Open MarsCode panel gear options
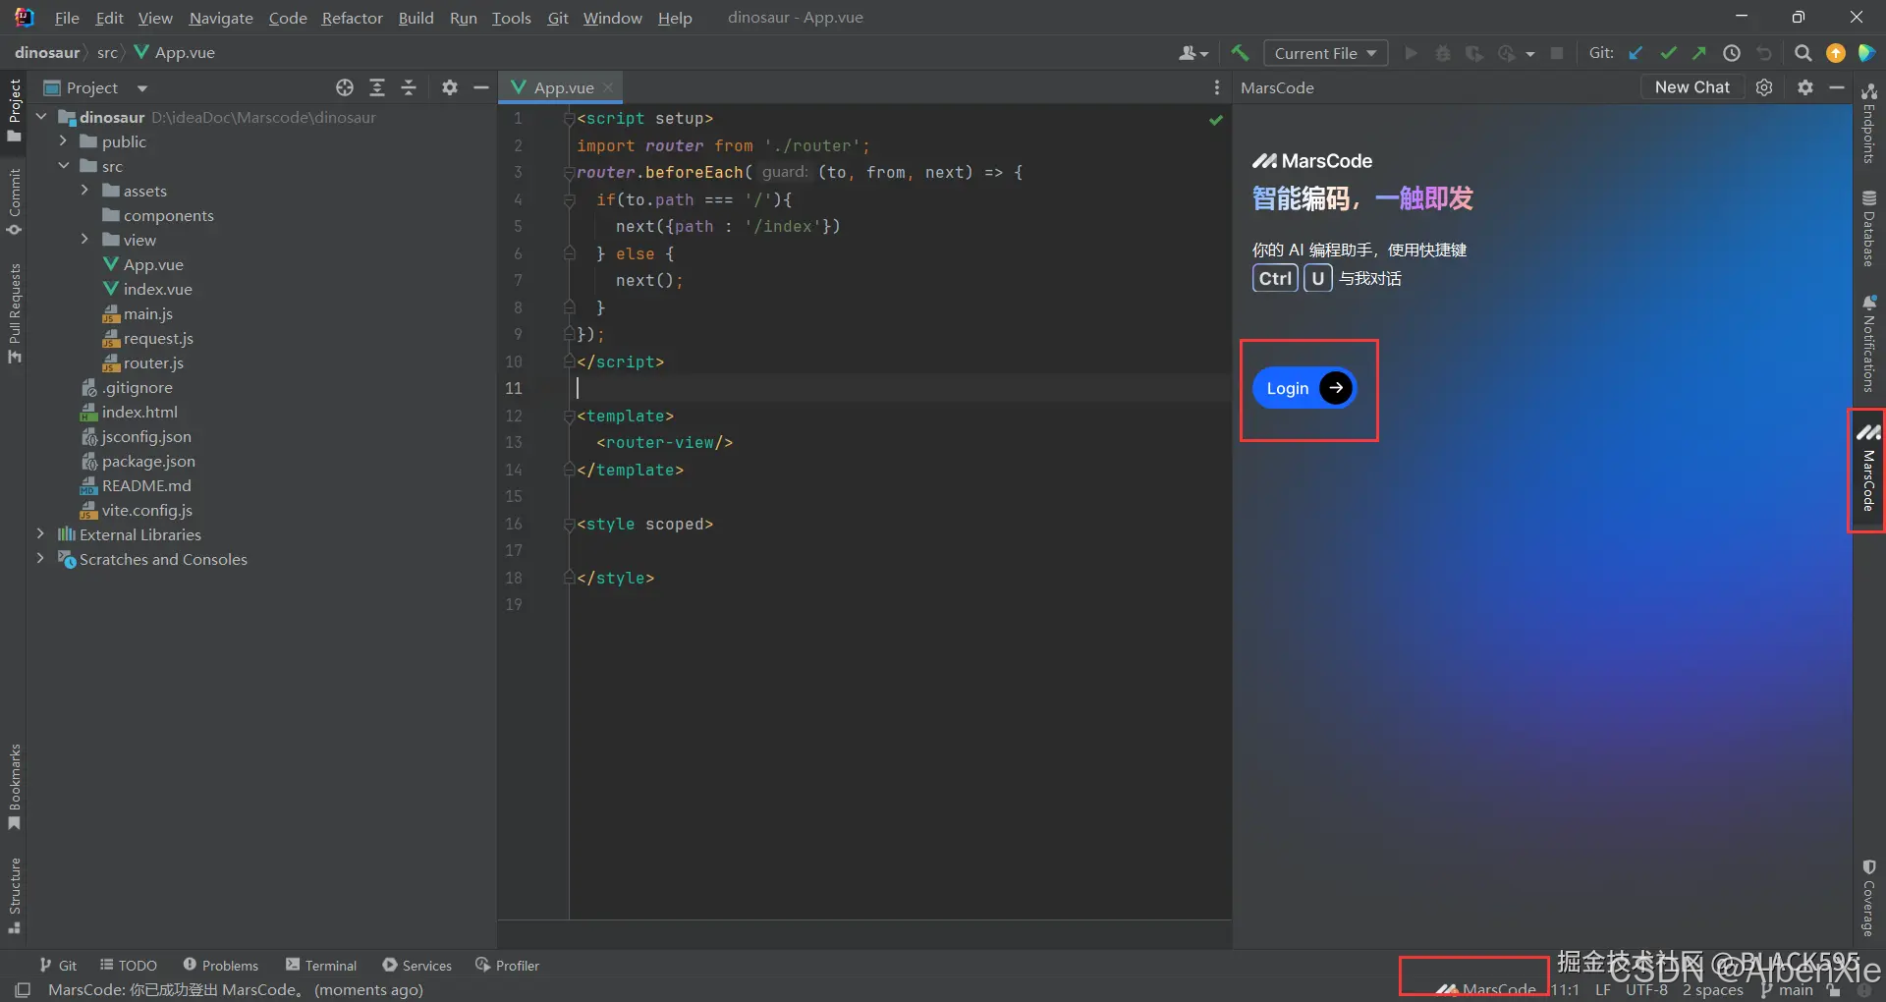 pos(1805,87)
